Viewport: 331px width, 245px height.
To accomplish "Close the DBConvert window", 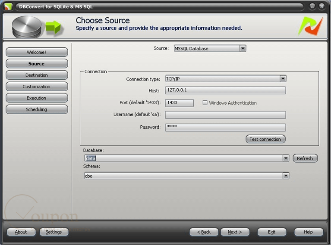I will point(322,6).
